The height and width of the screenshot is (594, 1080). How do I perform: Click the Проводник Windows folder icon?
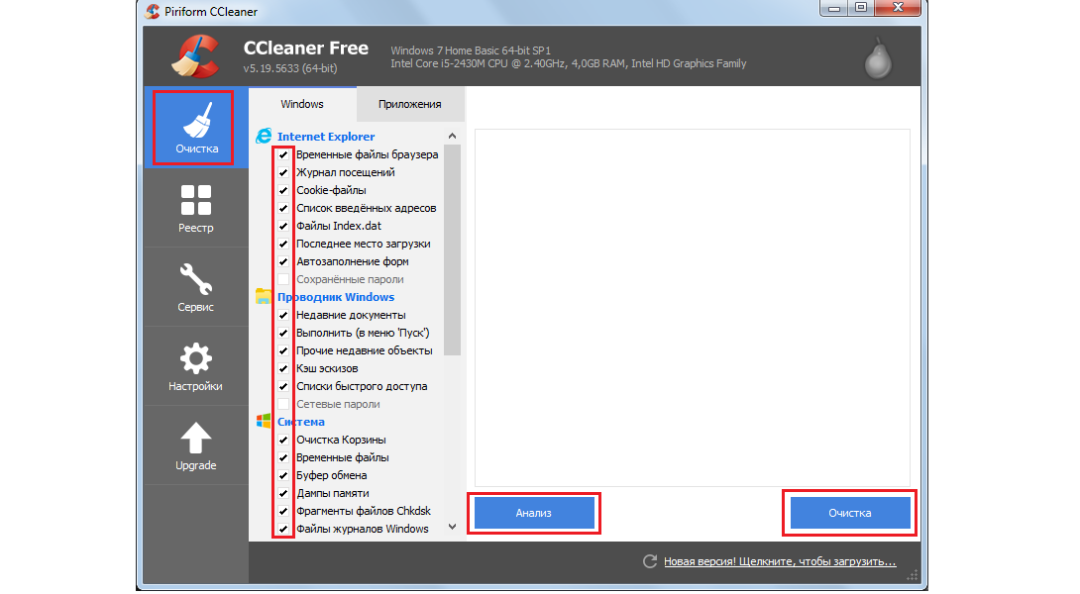pos(264,297)
